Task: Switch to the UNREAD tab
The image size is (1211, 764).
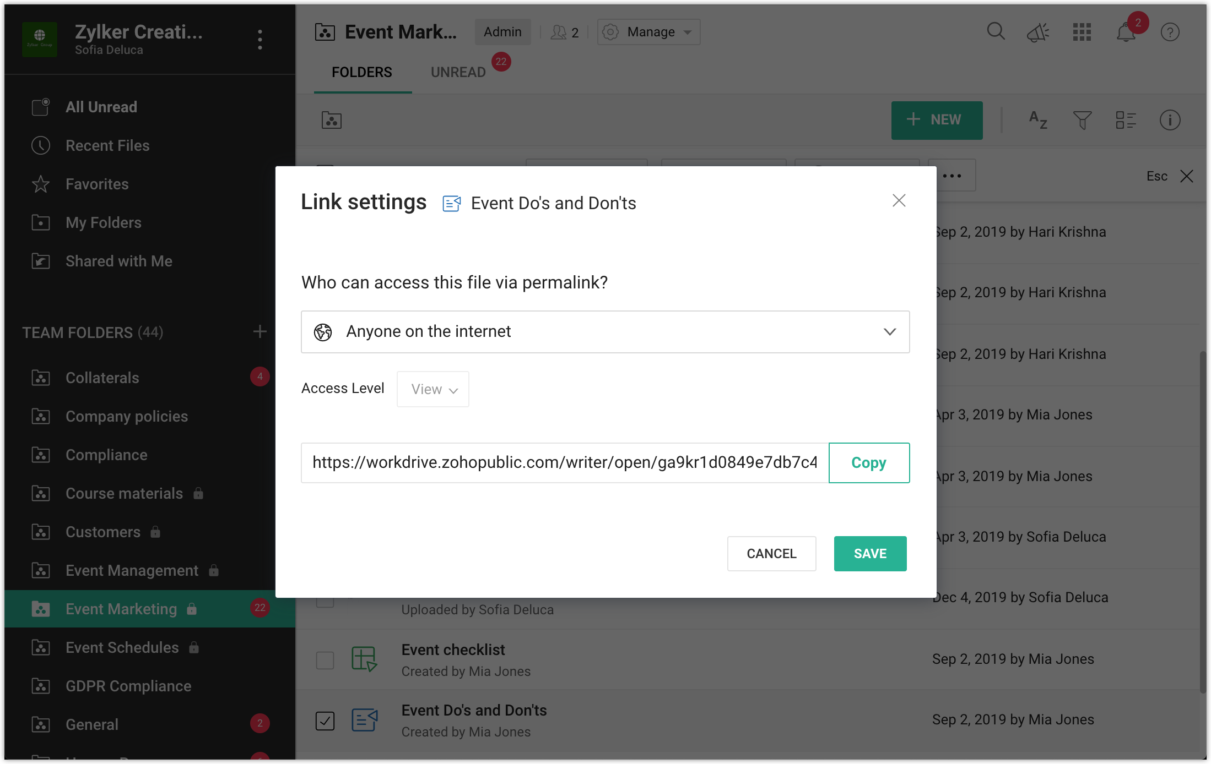Action: coord(458,72)
